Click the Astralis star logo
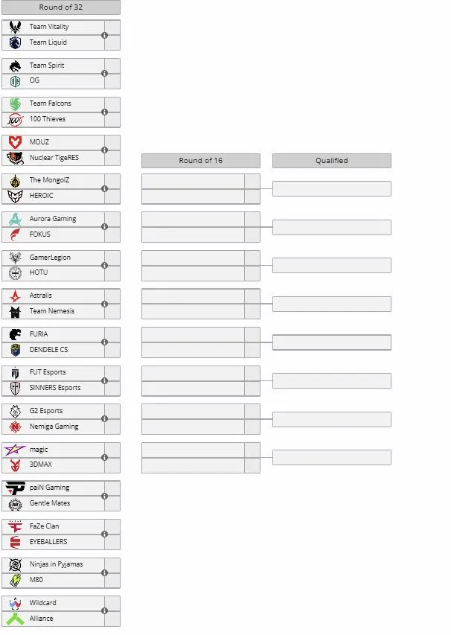The image size is (451, 635). coord(15,296)
